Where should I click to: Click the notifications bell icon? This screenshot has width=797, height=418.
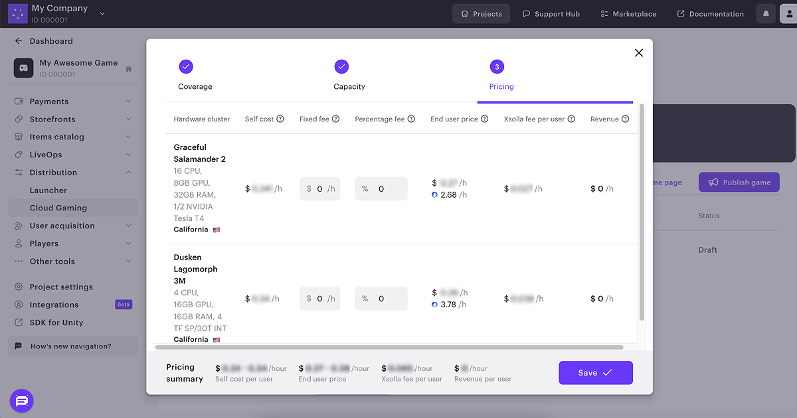tap(766, 14)
